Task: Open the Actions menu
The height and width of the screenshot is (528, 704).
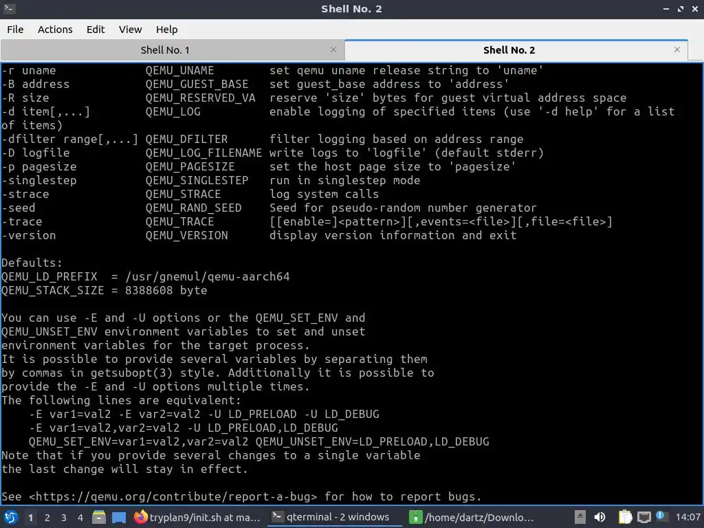Action: (55, 30)
